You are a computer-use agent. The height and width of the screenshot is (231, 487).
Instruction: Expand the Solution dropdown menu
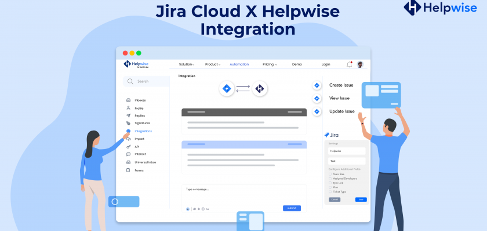click(186, 65)
